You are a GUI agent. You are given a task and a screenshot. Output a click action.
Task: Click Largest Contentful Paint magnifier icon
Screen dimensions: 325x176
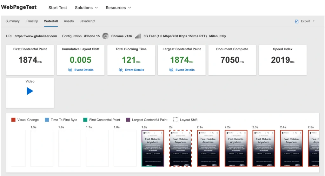pyautogui.click(x=171, y=70)
